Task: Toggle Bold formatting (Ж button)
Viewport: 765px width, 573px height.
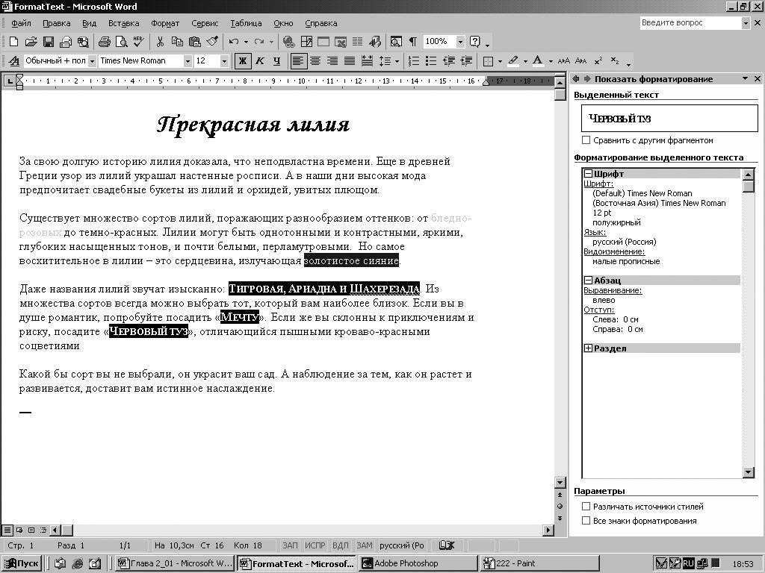Action: coord(242,61)
